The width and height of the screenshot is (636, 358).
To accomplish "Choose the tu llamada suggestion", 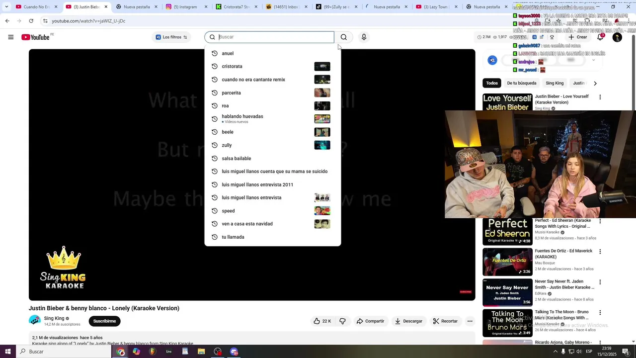I will click(272, 237).
